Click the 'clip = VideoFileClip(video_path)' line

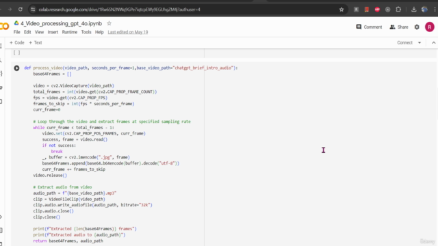(69, 199)
